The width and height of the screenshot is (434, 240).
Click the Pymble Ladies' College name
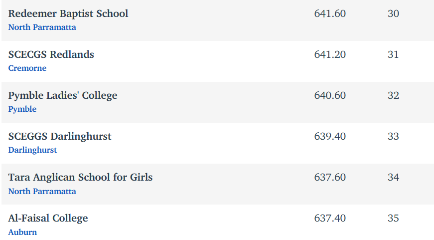[63, 96]
